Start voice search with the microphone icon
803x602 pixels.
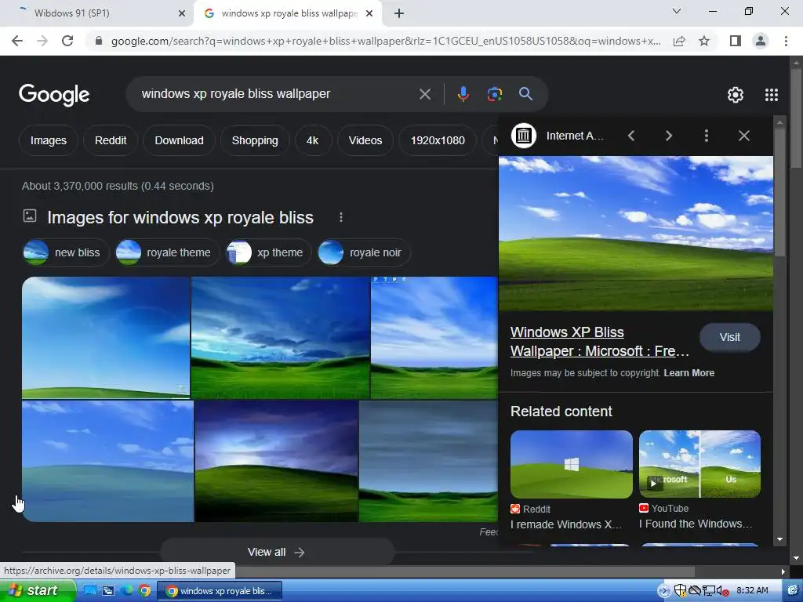(463, 94)
